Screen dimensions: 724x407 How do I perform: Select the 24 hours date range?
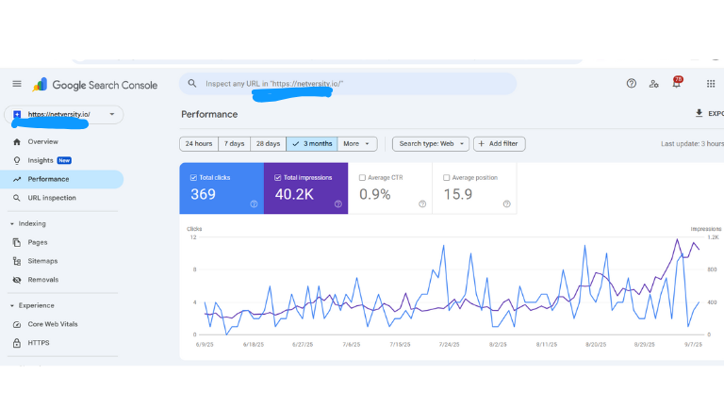[199, 143]
